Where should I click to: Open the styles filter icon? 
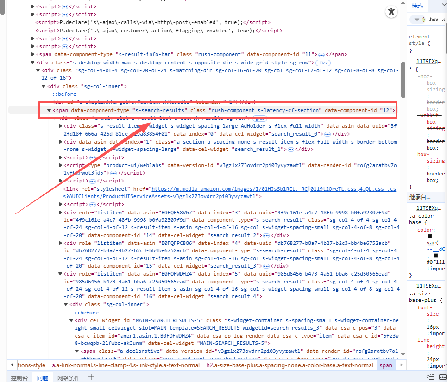(x=417, y=19)
